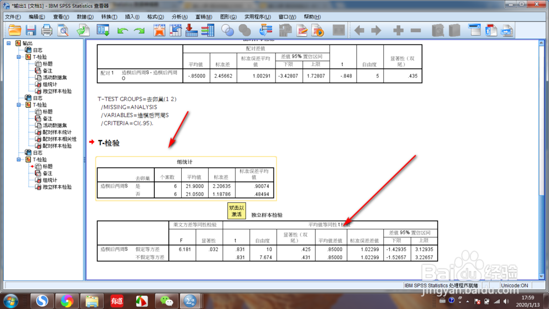549x309 pixels.
Task: Open the 数据(D) menu
Action: click(85, 17)
